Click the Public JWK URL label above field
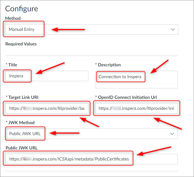The image size is (194, 177). coord(21,148)
